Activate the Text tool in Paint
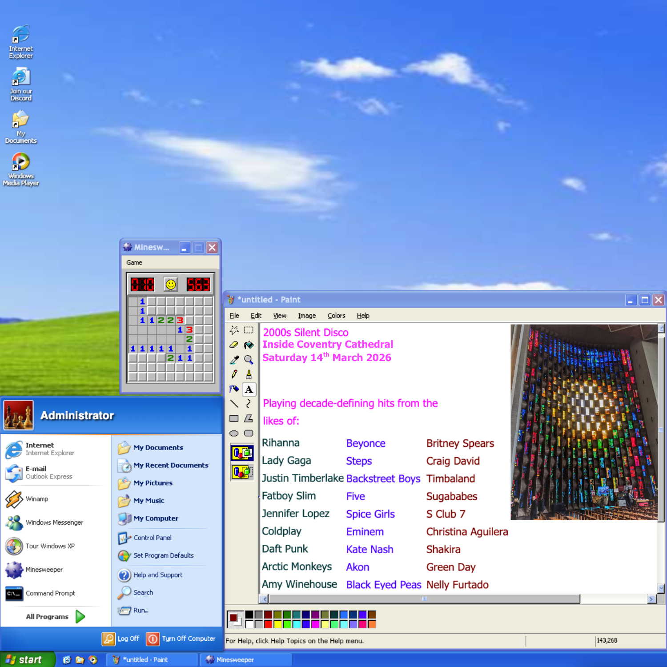This screenshot has width=667, height=667. tap(249, 389)
